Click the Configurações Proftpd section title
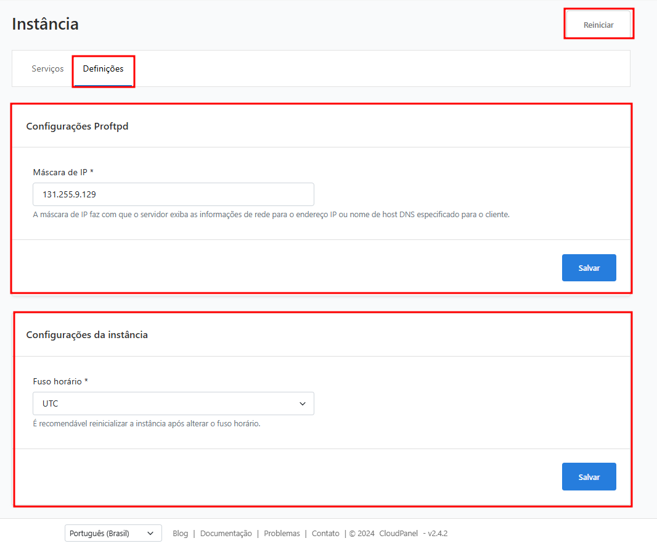Image resolution: width=657 pixels, height=546 pixels. pos(77,126)
